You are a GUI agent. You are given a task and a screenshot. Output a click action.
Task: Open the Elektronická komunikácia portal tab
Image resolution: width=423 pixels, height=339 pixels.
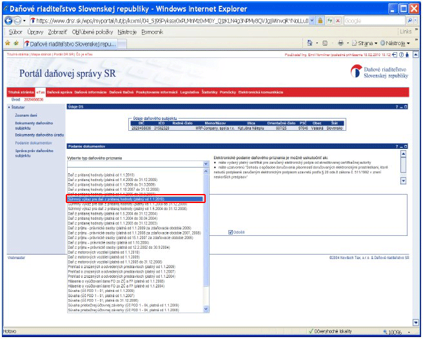click(x=261, y=92)
